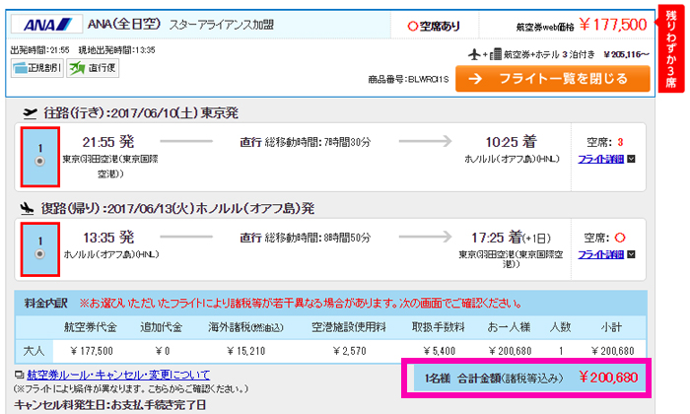Image resolution: width=690 pixels, height=414 pixels.
Task: Click the 直行便 direct flight badge
Action: [x=93, y=68]
